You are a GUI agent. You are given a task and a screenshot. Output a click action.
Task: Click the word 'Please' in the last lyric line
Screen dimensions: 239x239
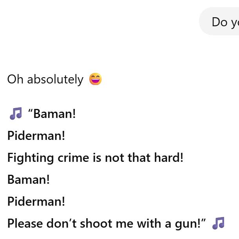pyautogui.click(x=25, y=223)
